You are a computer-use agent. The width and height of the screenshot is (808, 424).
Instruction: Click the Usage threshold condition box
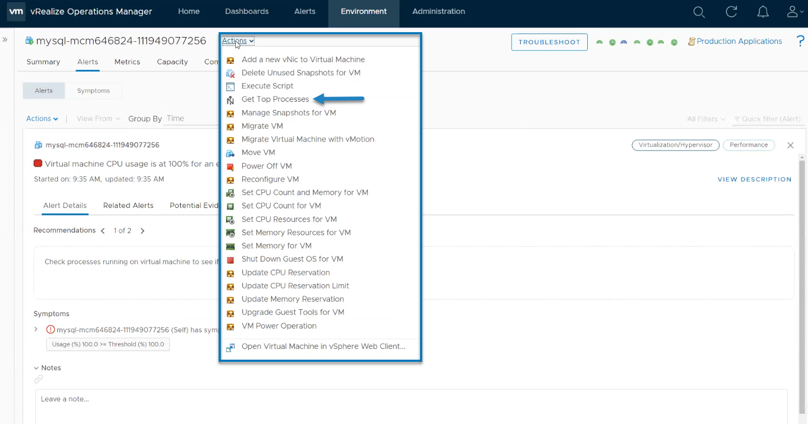coord(108,344)
